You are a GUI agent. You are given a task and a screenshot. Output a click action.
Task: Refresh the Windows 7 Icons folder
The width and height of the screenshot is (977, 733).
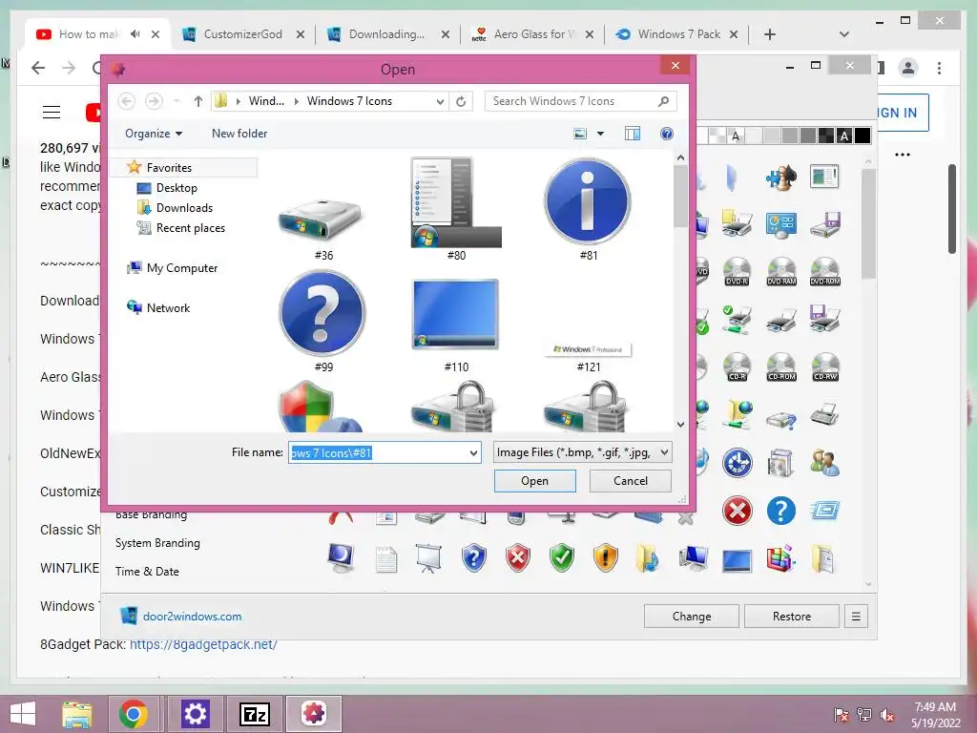click(461, 101)
